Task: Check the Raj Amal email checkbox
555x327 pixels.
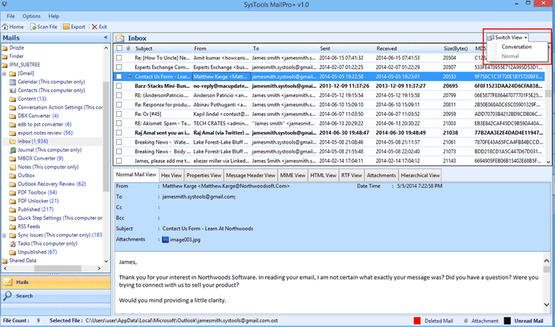Action: pyautogui.click(x=119, y=133)
